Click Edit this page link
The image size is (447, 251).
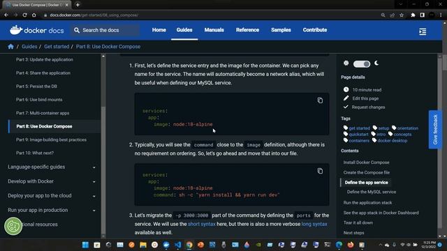click(365, 98)
